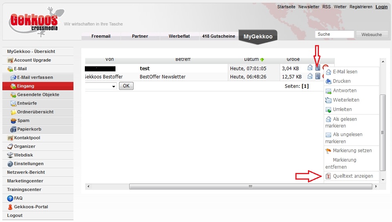
Task: Select the MyGekkoo tab
Action: 258,36
